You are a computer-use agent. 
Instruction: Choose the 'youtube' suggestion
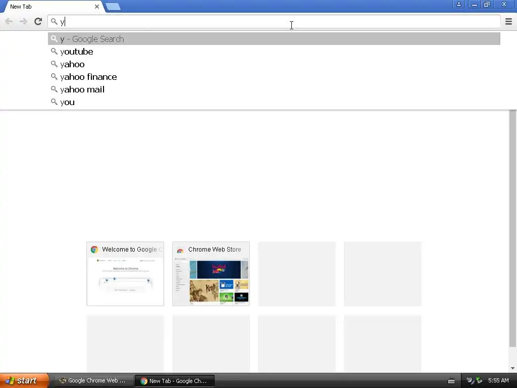tap(274, 52)
